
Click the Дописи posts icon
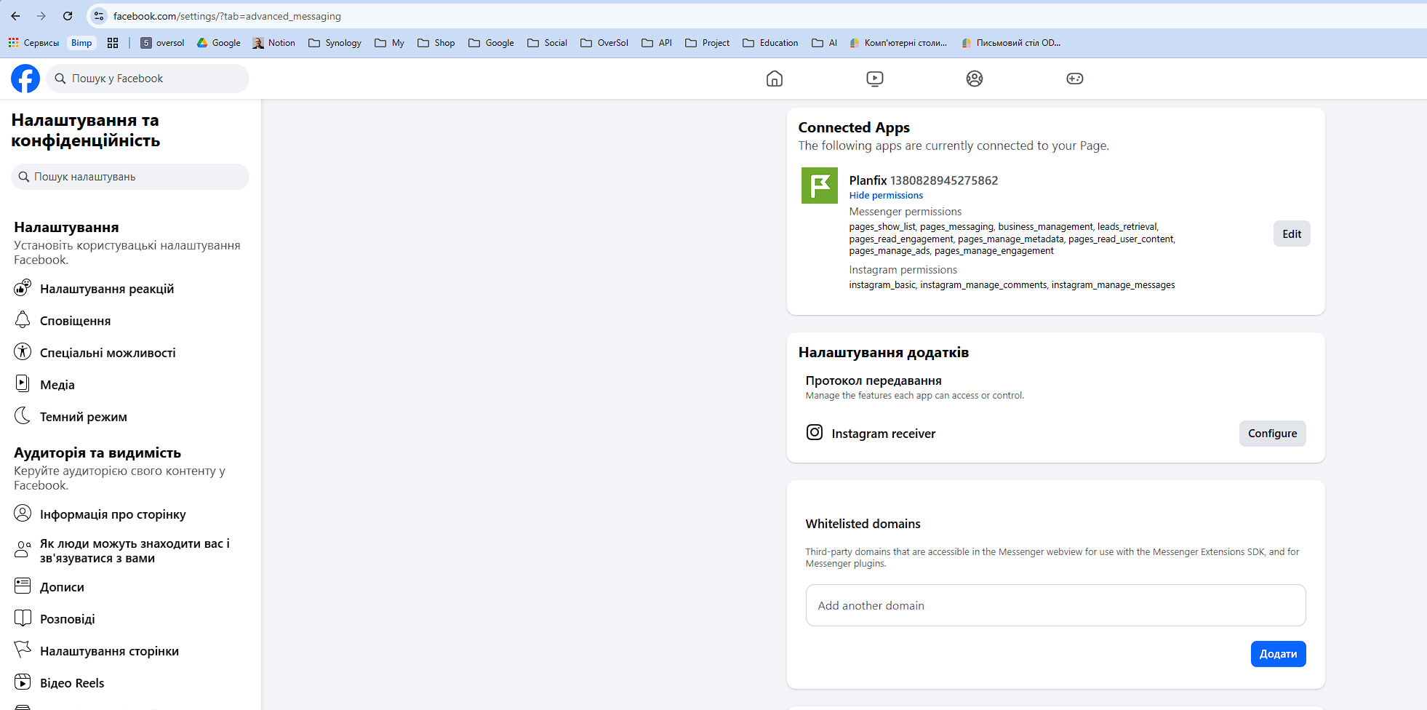pos(23,586)
